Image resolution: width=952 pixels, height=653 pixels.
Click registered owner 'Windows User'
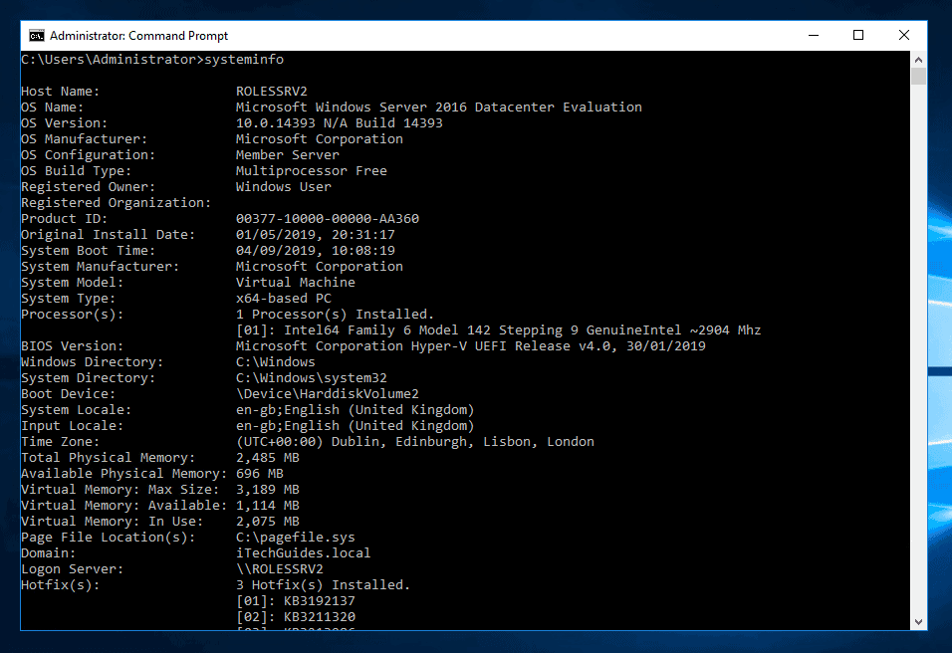coord(284,187)
